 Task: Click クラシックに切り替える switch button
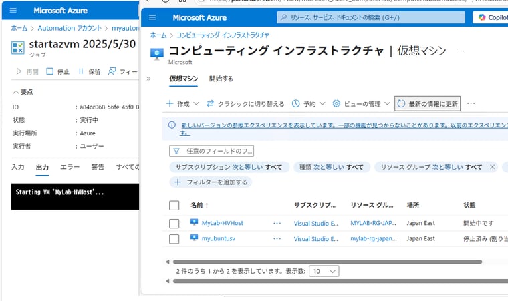(245, 104)
